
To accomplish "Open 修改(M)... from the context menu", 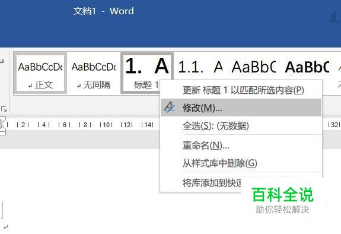I will [241, 107].
